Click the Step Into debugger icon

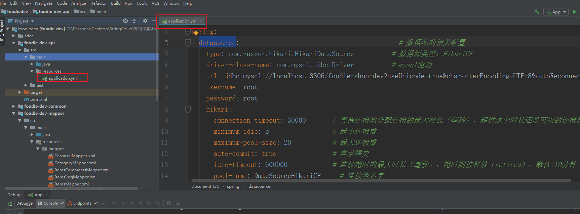click(123, 203)
